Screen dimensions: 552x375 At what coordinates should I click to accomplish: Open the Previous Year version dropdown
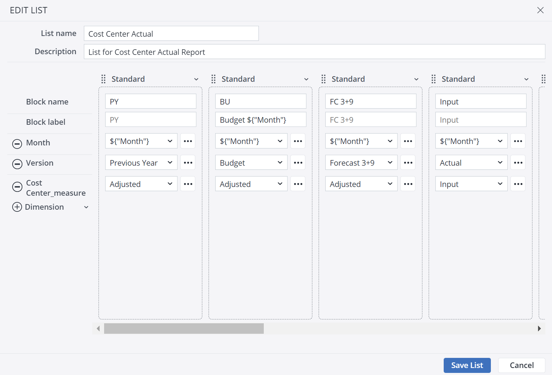(141, 163)
